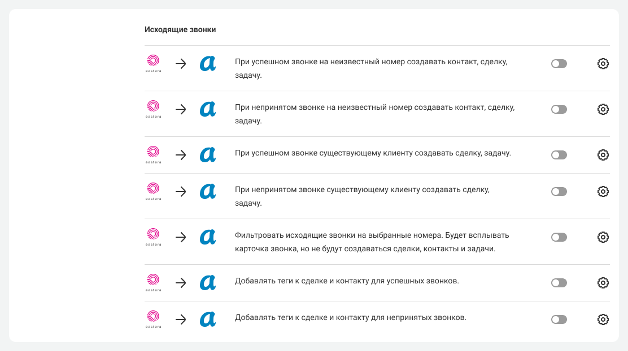The image size is (628, 351).
Task: Click Eastera logo in the first rule row
Action: (153, 64)
